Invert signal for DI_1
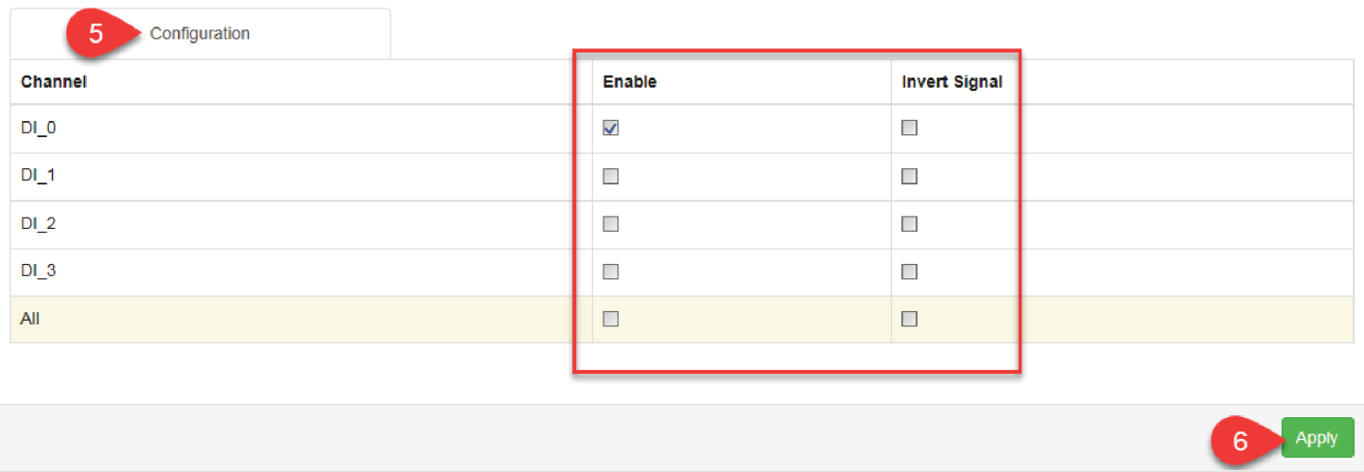1364x472 pixels. pos(909,176)
